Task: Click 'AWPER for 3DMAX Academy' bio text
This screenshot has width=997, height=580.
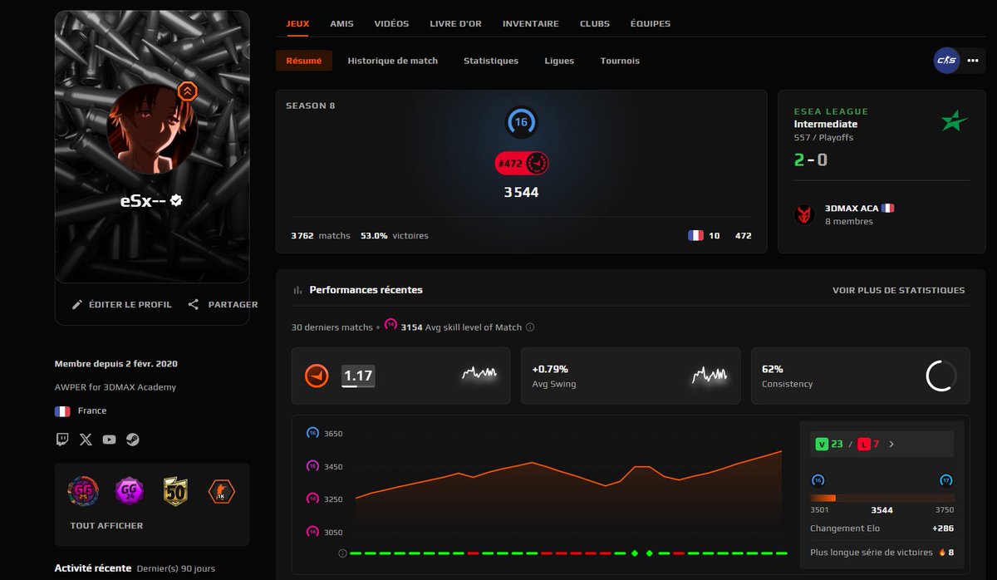Action: [x=115, y=387]
